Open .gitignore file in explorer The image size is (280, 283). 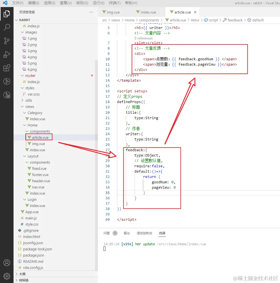31,230
